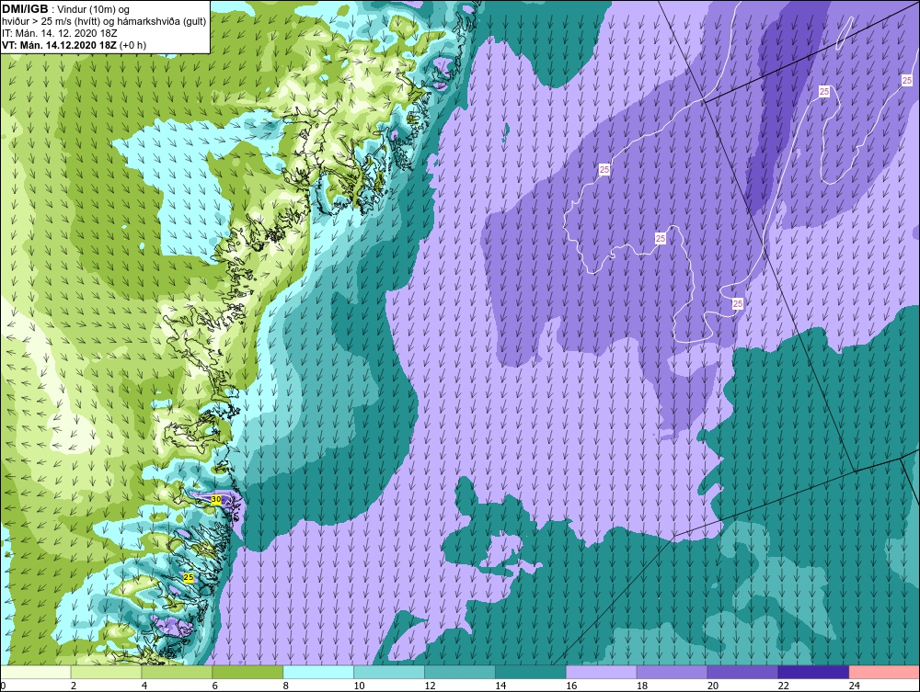Select the 20–22 m/s violet legend swatch
Viewport: 920px width, 692px height.
[x=742, y=672]
